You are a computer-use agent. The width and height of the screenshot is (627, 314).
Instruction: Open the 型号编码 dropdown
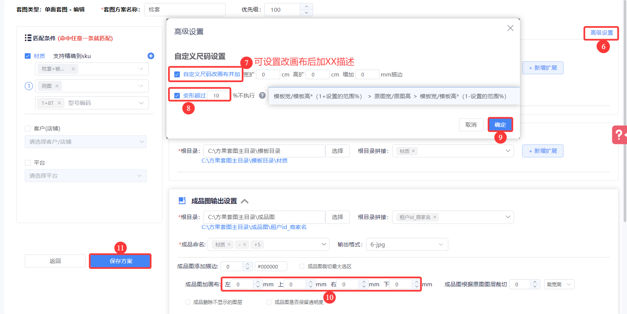pos(141,103)
